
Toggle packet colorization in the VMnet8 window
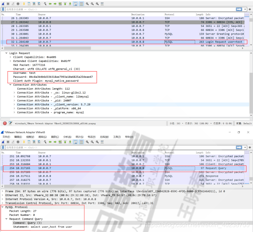(81, 142)
